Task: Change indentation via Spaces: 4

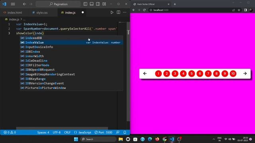Action: (x=43, y=132)
